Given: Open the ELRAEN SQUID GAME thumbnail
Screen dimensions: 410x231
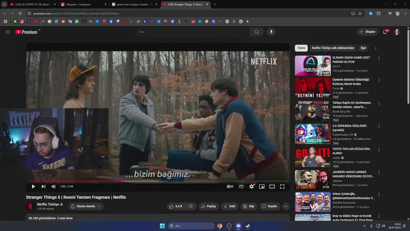Looking at the screenshot, I should [313, 66].
